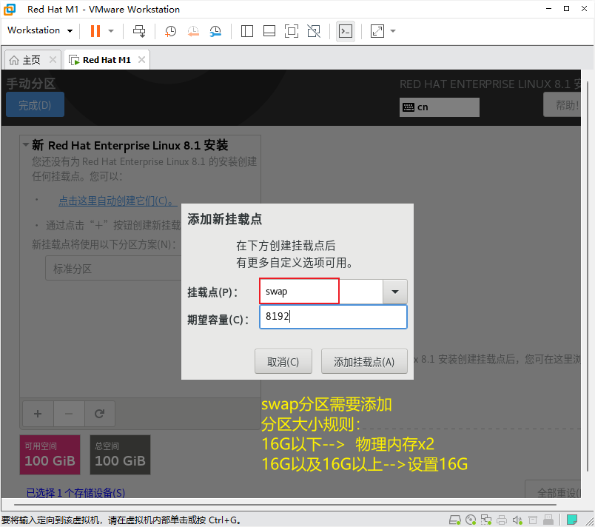Toggle the library sidebar view
The image size is (595, 527).
click(247, 31)
